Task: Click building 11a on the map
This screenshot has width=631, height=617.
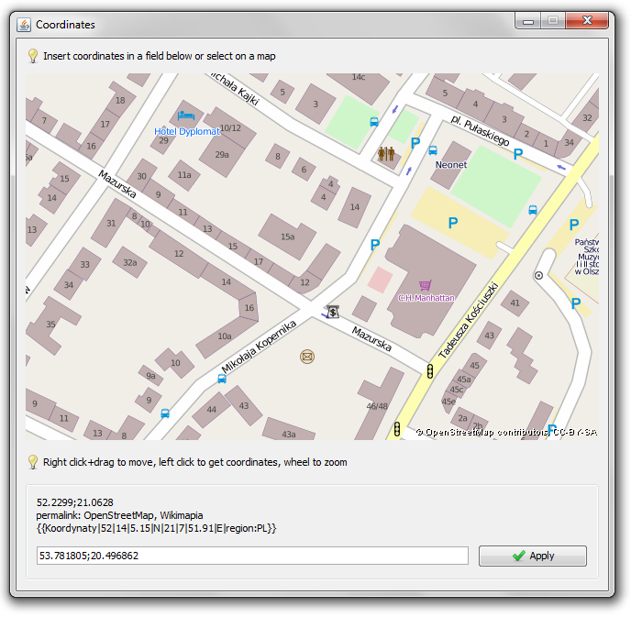Action: coord(184,174)
